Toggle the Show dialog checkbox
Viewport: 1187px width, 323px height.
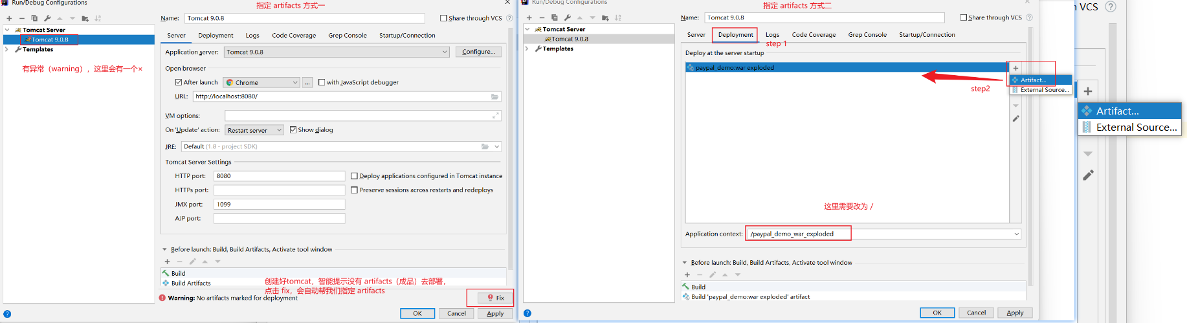point(293,129)
